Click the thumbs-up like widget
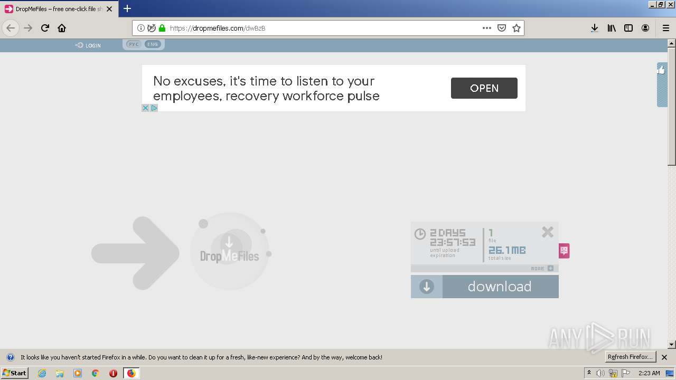Viewport: 676px width, 380px height. [x=662, y=70]
